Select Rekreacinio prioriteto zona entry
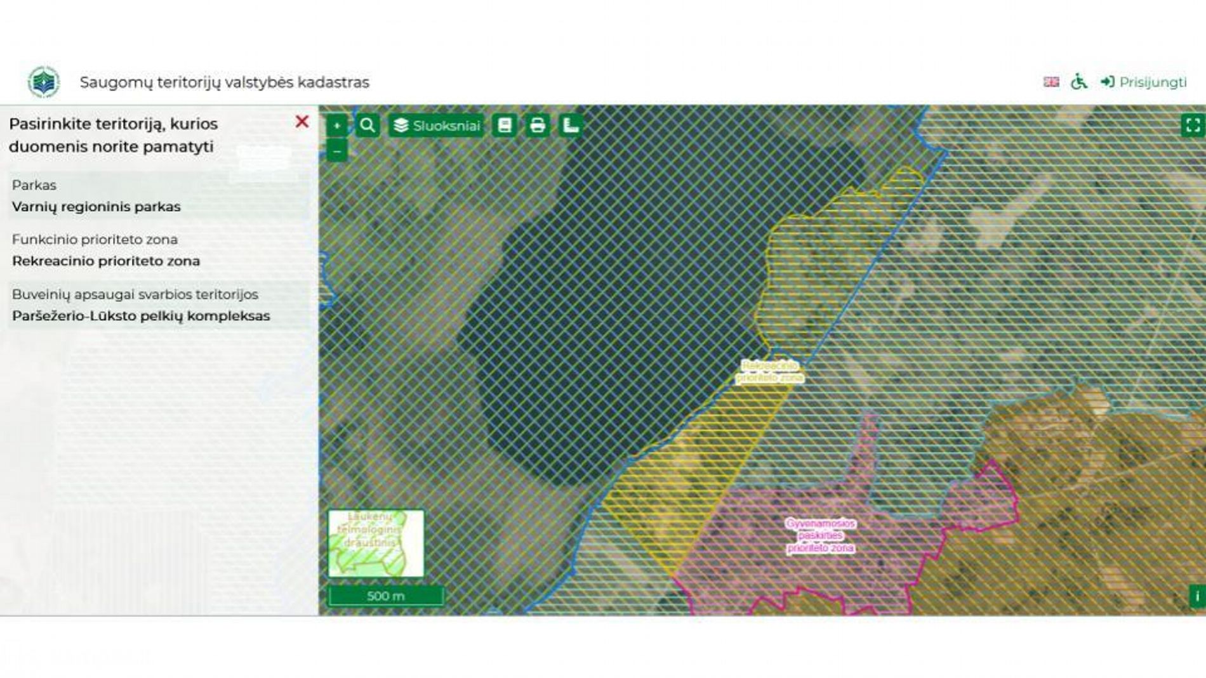The height and width of the screenshot is (678, 1206). point(106,261)
